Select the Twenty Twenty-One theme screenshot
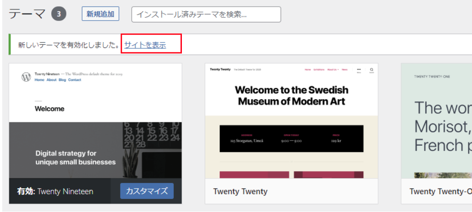The height and width of the screenshot is (212, 472). coord(437,121)
